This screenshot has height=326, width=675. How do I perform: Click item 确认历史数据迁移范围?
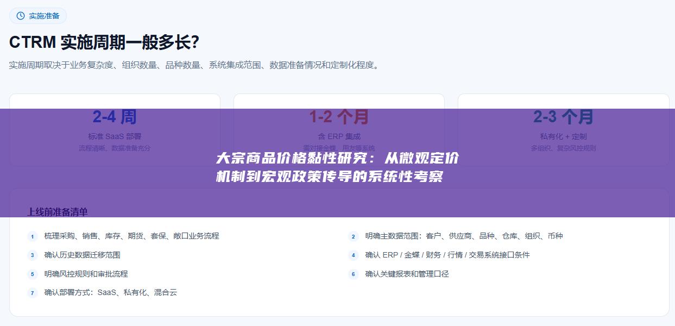tap(83, 255)
